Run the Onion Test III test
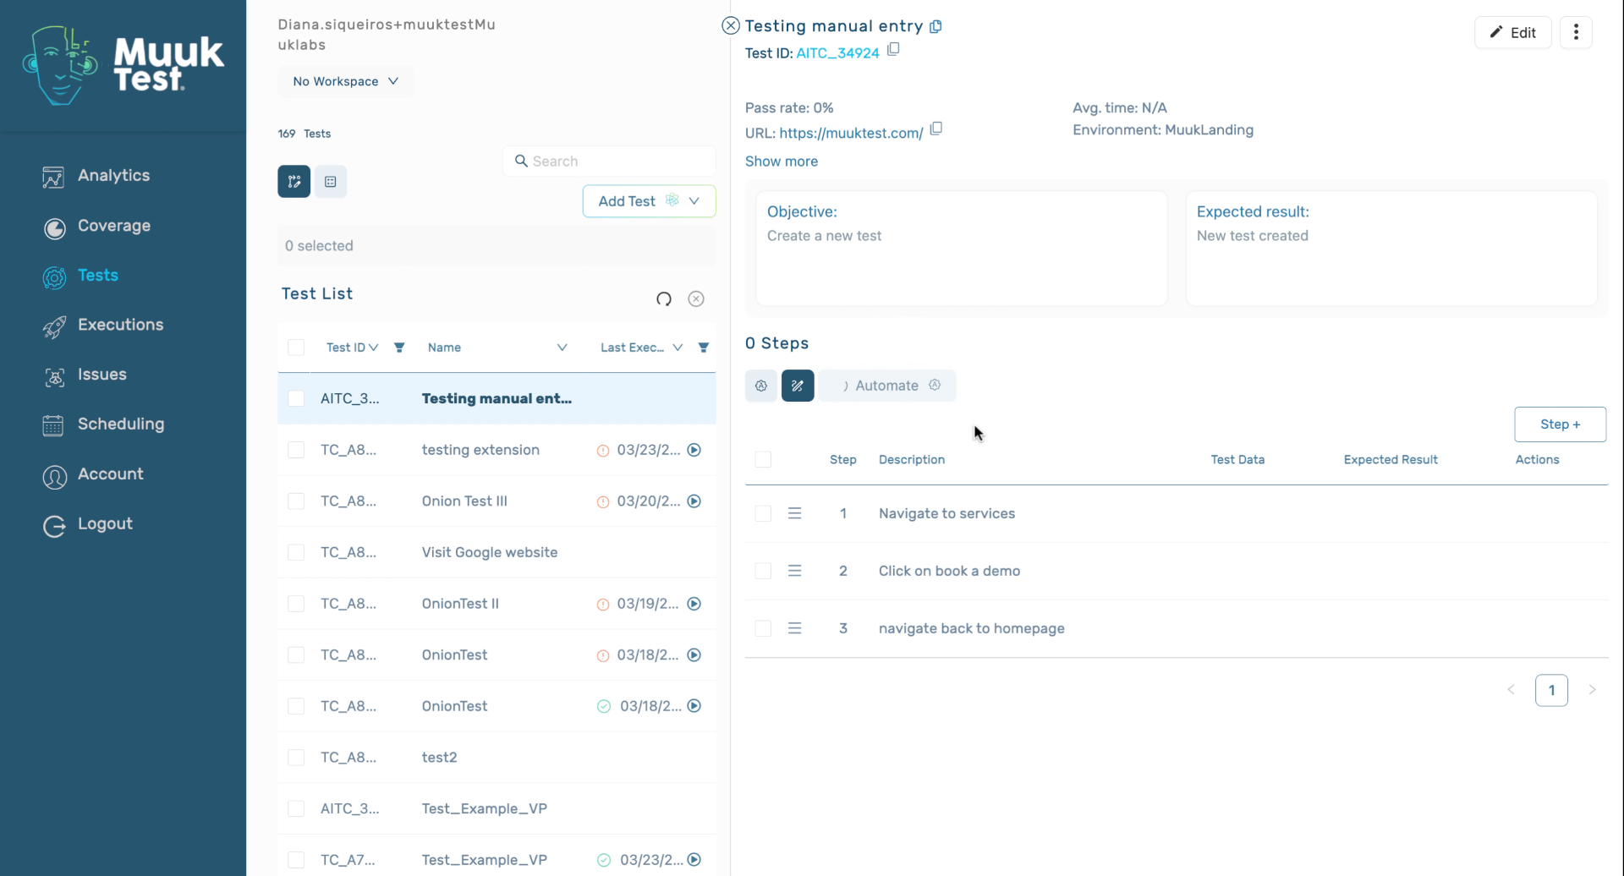Image resolution: width=1624 pixels, height=876 pixels. 694,501
